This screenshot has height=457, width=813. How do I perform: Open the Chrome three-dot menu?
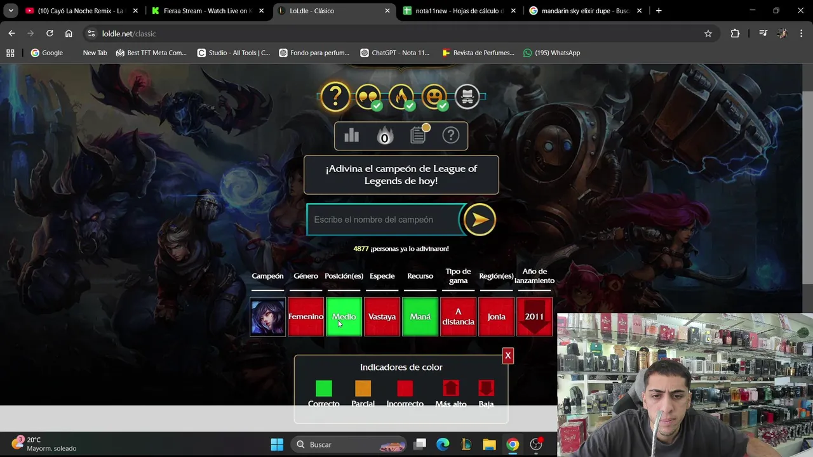tap(800, 34)
